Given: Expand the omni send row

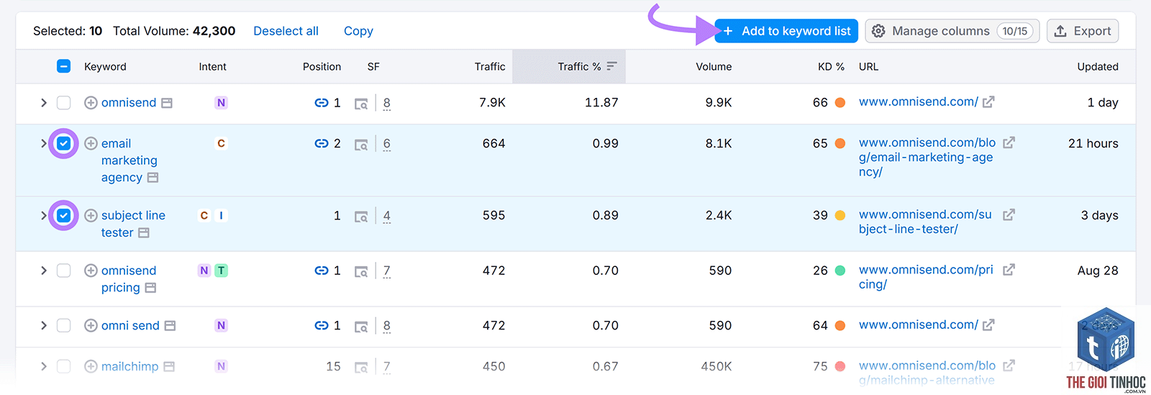Looking at the screenshot, I should click(44, 325).
